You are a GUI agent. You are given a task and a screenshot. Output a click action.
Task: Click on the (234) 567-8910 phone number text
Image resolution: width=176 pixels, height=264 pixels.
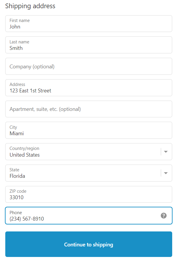tap(27, 219)
